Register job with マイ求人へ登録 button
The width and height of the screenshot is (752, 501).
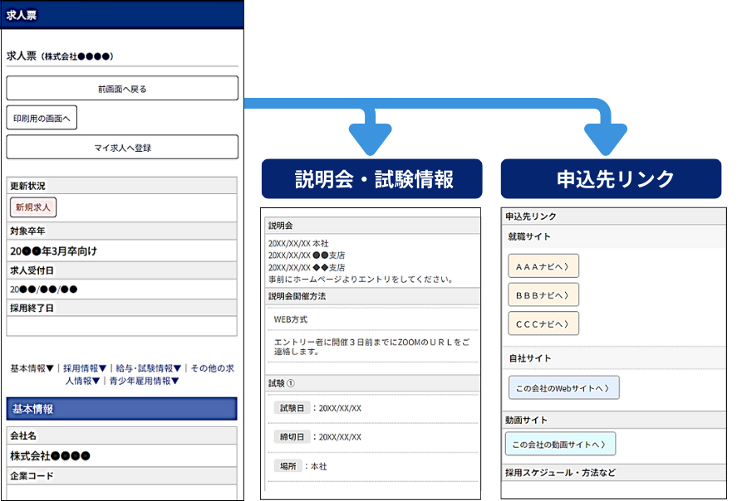122,148
